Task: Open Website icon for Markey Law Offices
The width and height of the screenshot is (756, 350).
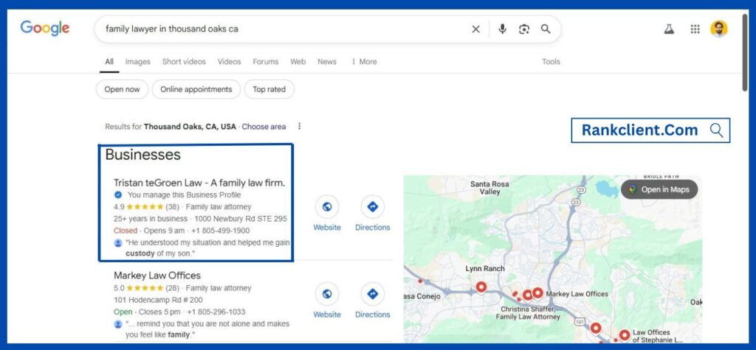Action: point(327,294)
